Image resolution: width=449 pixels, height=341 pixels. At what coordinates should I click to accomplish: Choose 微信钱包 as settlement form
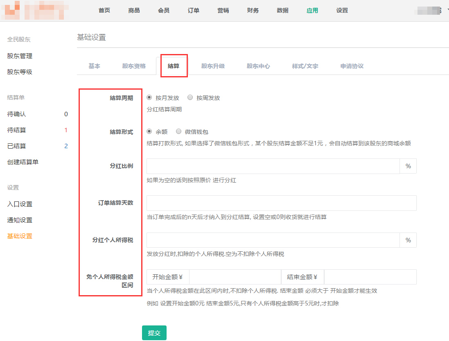[178, 132]
